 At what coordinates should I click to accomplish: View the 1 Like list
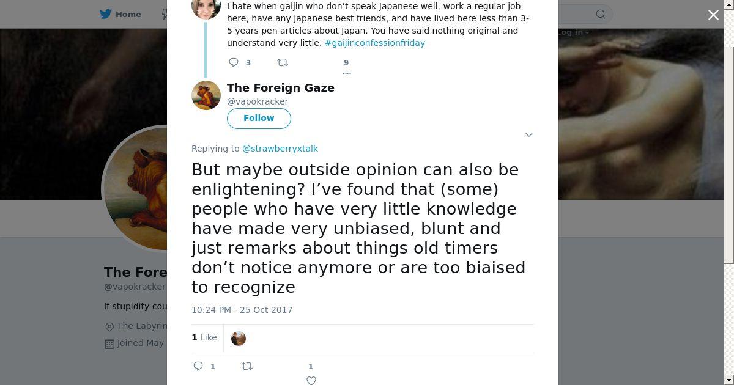(x=204, y=337)
